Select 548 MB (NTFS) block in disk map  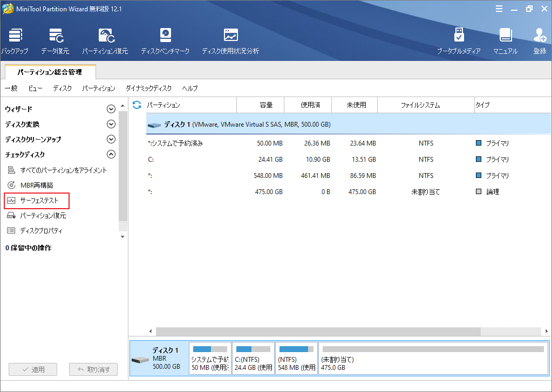296,358
